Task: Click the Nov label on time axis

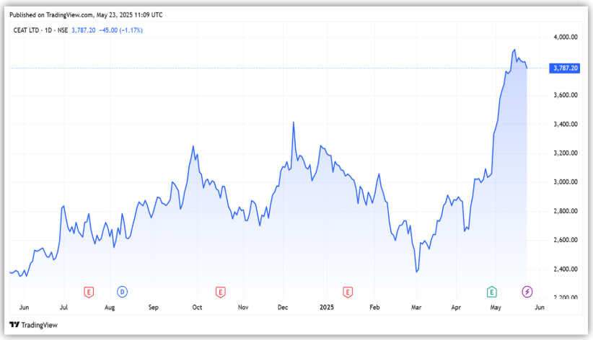Action: (242, 307)
